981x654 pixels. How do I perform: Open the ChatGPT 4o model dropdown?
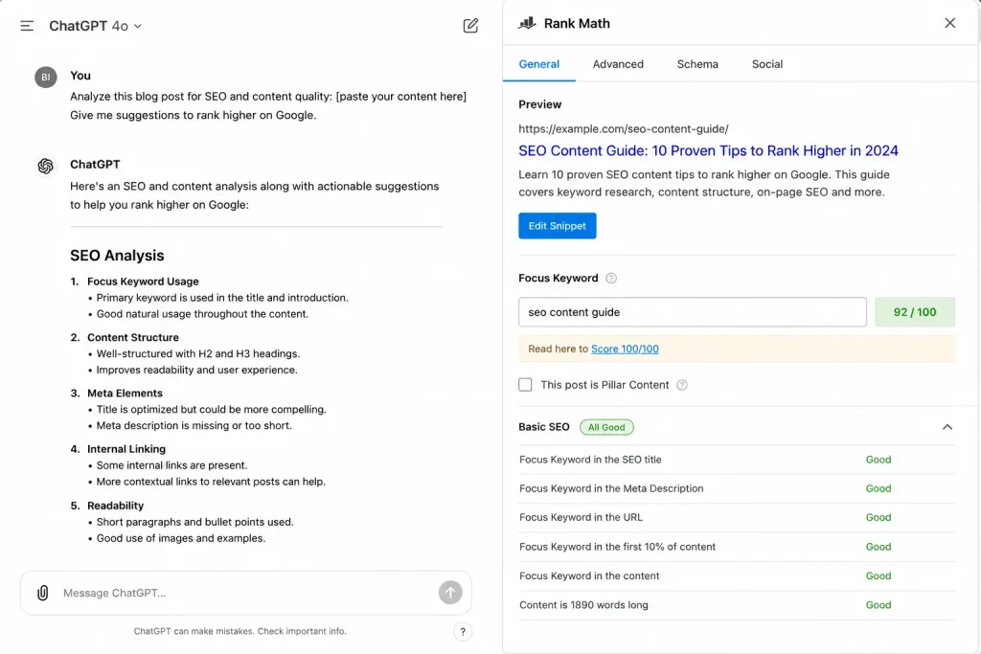[x=96, y=26]
